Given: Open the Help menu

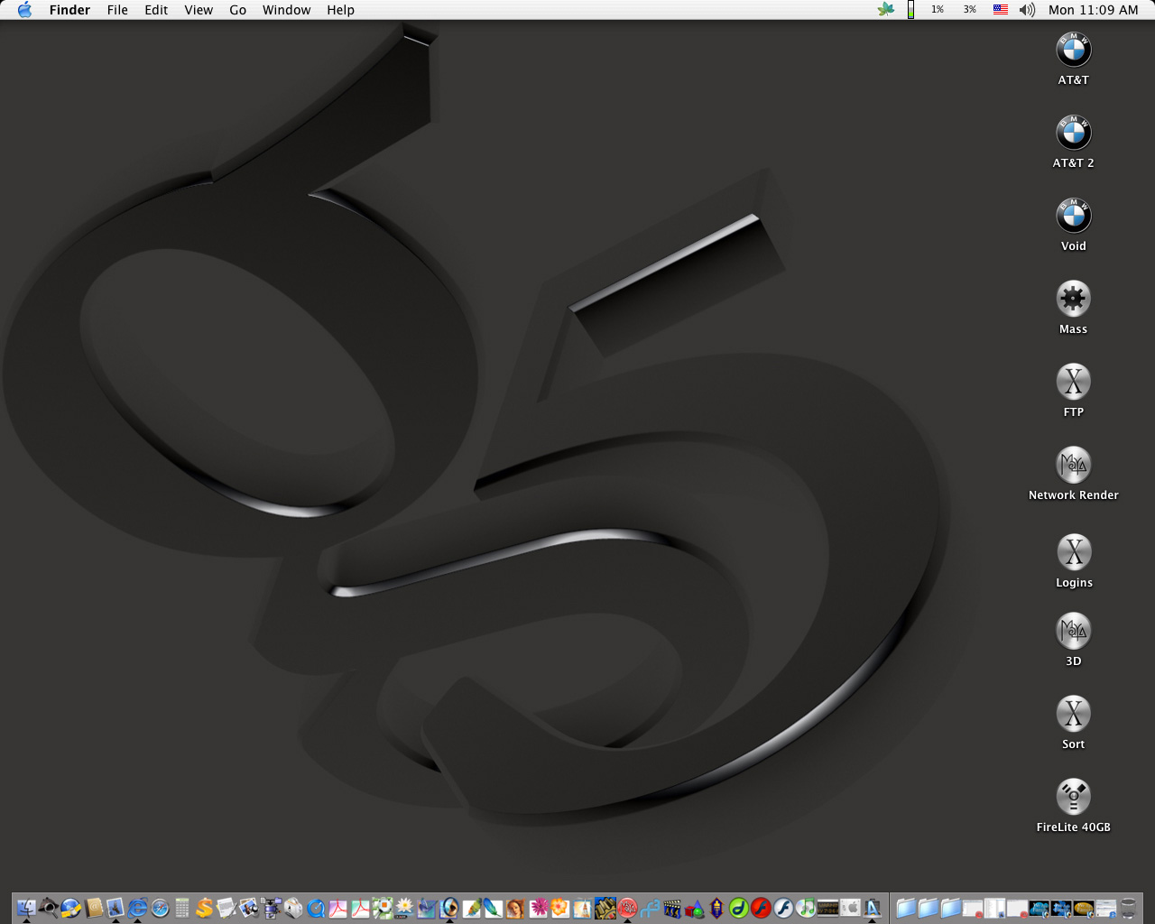Looking at the screenshot, I should tap(340, 10).
